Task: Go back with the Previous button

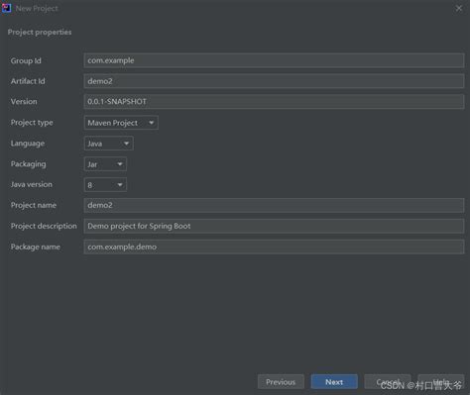Action: tap(281, 382)
